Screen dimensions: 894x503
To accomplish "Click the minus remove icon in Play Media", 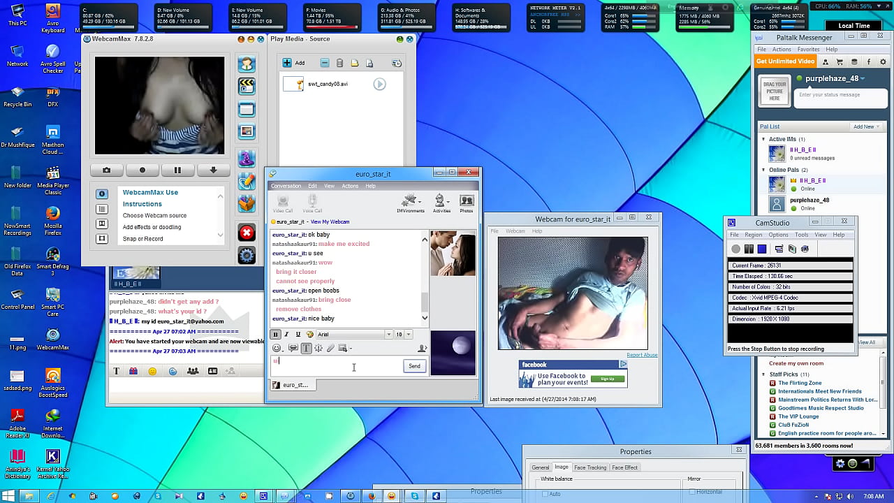I will [325, 63].
